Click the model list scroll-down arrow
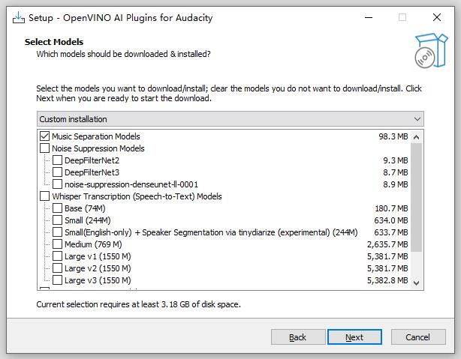The image size is (461, 359). coord(416,283)
